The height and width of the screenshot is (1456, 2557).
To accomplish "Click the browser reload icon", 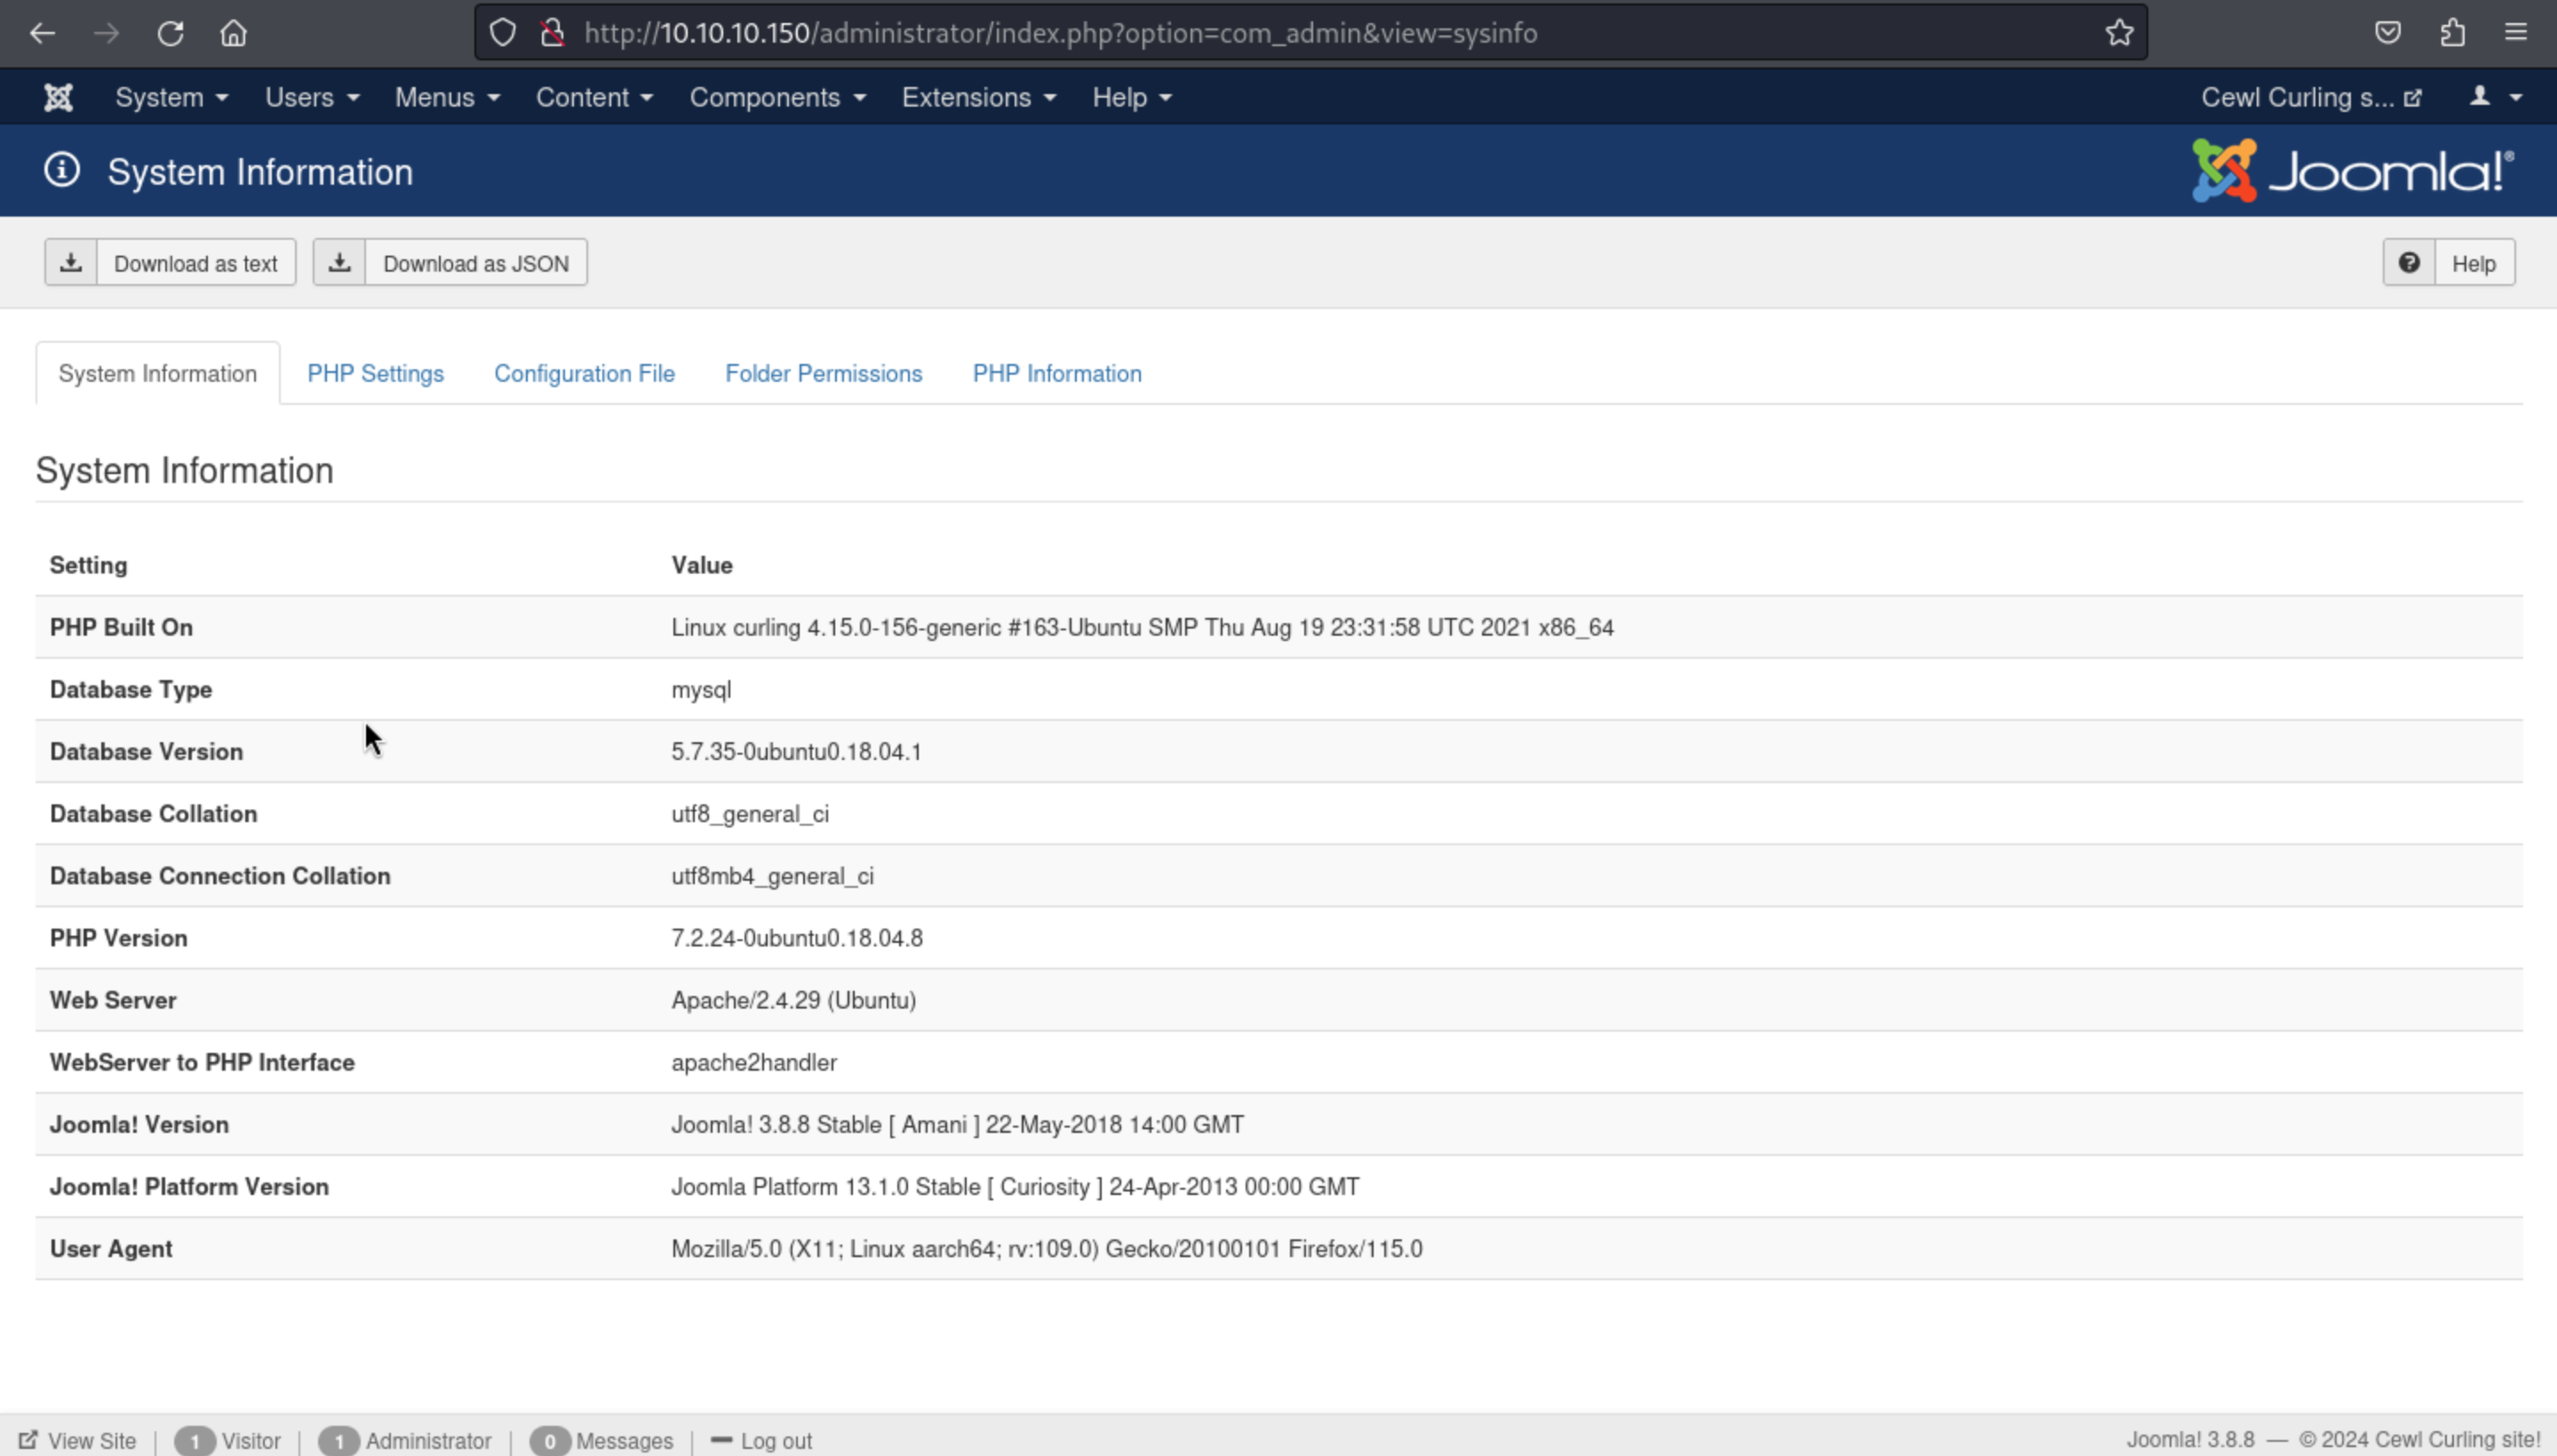I will (170, 33).
